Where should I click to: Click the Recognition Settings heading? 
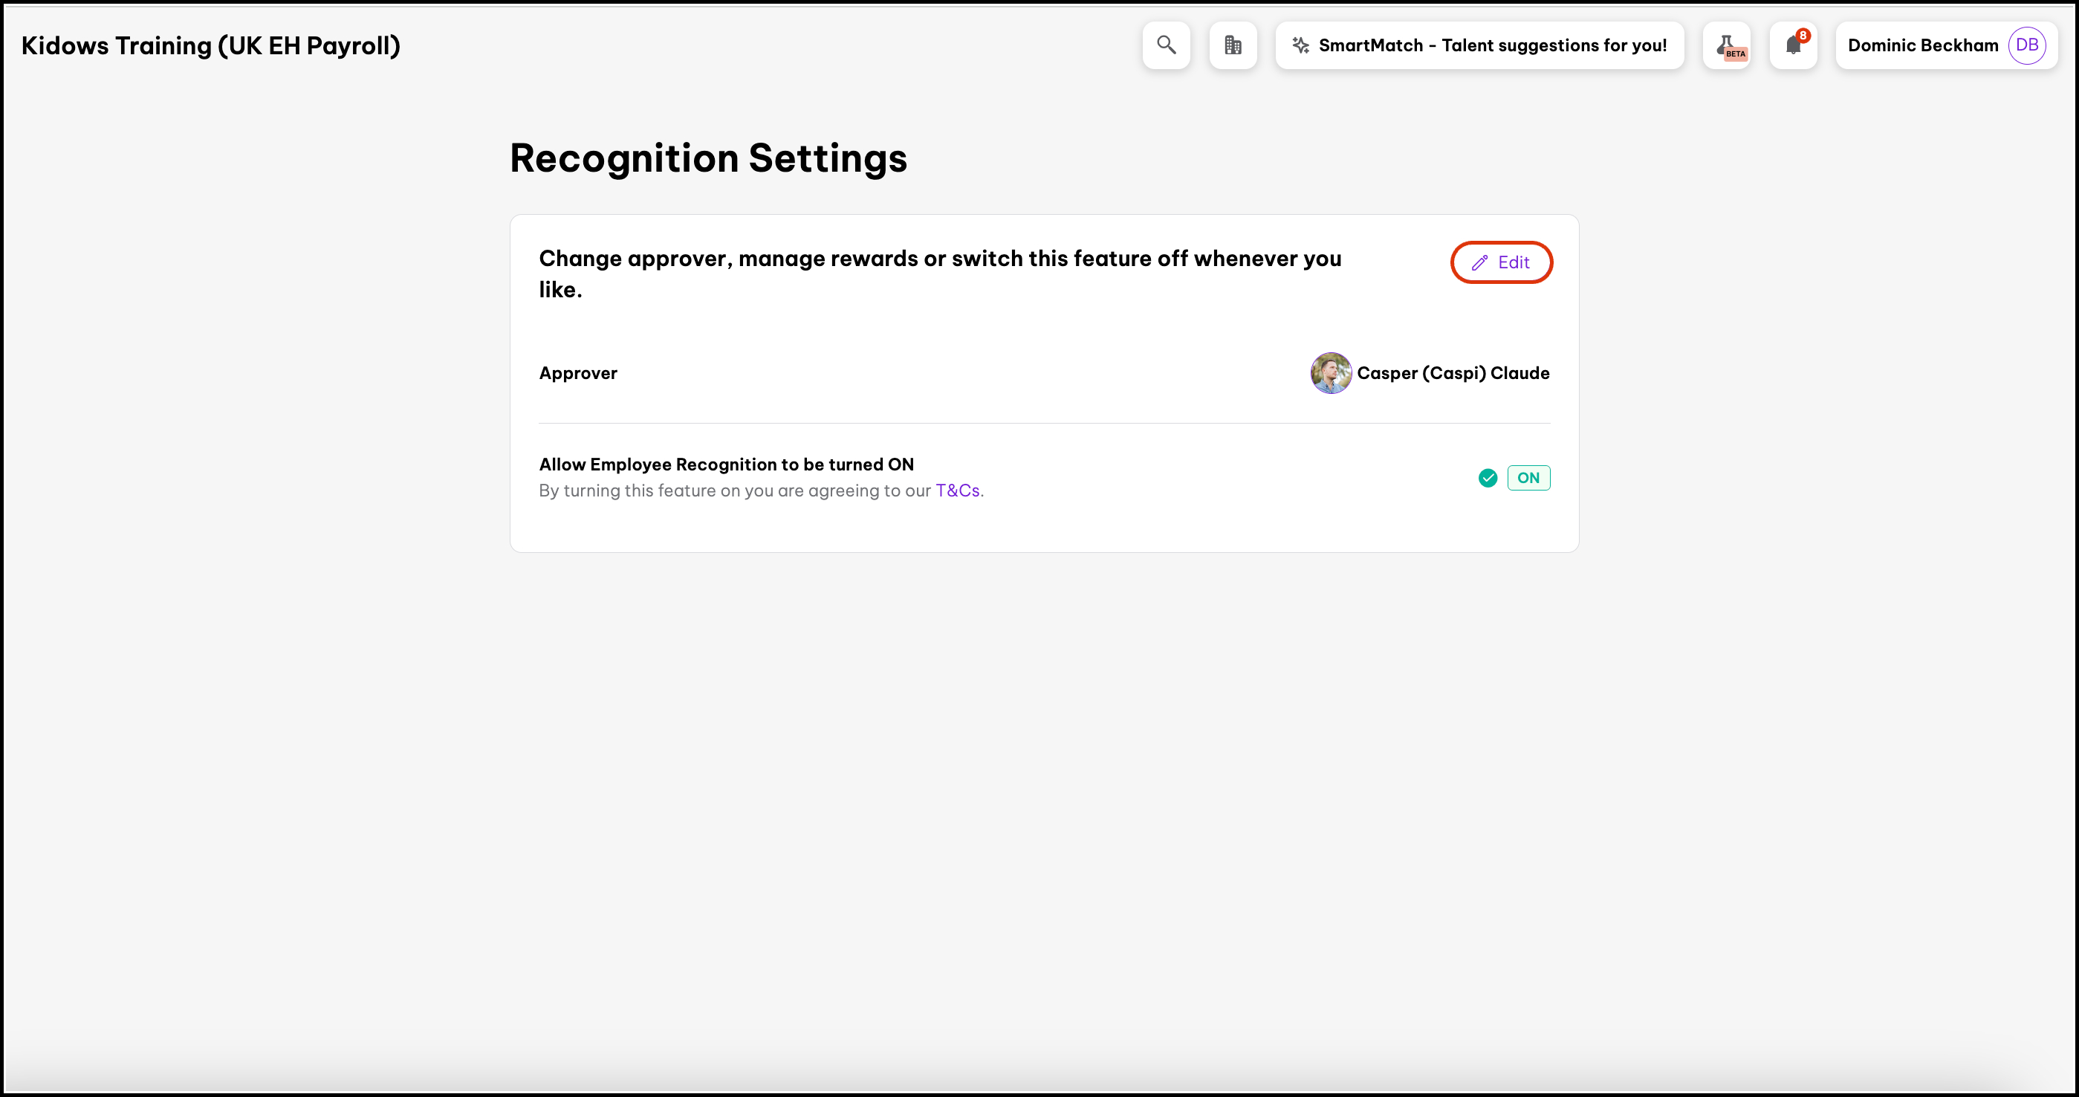tap(708, 158)
